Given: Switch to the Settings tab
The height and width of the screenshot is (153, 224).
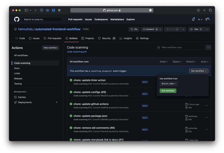Looking at the screenshot, I should [143, 38].
